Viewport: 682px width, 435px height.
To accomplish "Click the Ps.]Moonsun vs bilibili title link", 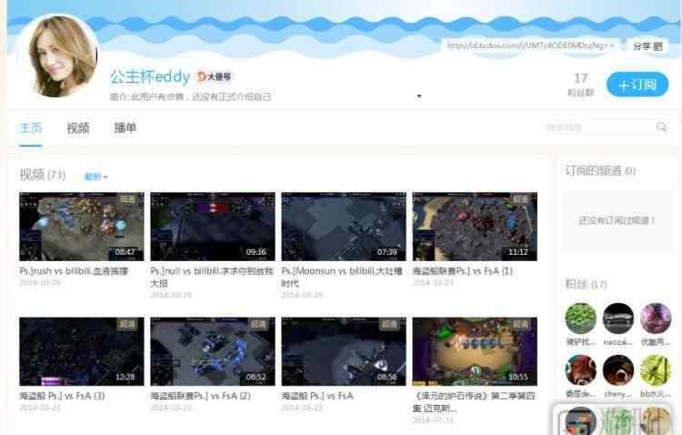I will coord(342,277).
